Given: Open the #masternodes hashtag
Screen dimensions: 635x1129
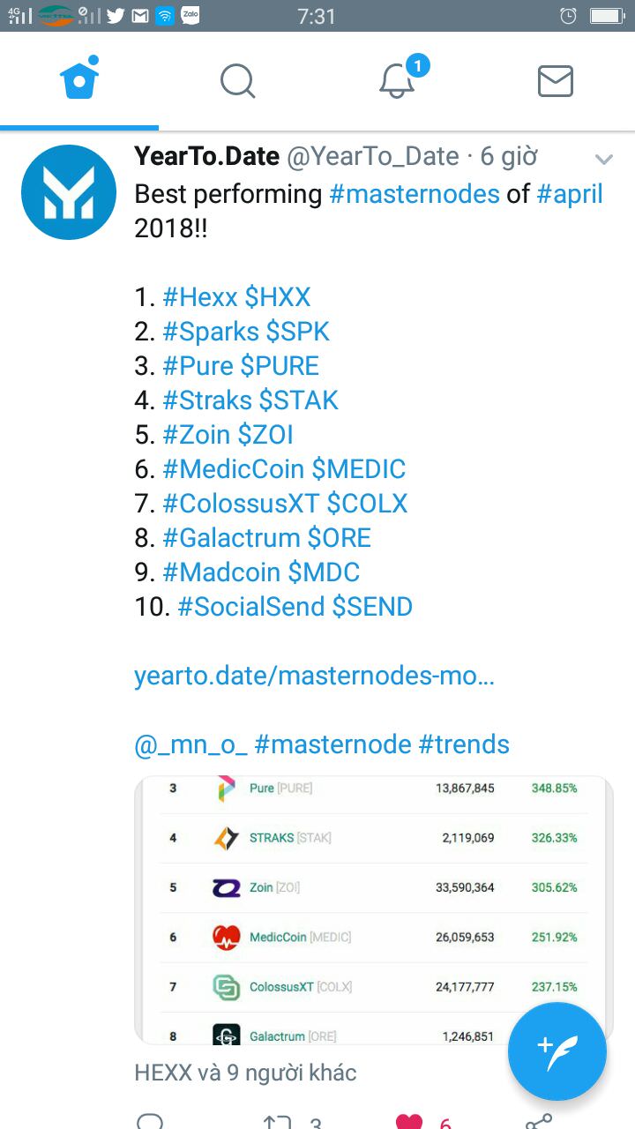Looking at the screenshot, I should point(415,194).
